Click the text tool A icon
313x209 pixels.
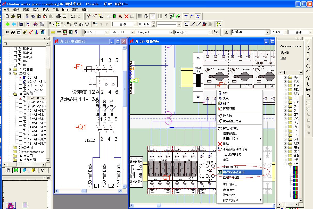click(x=226, y=32)
